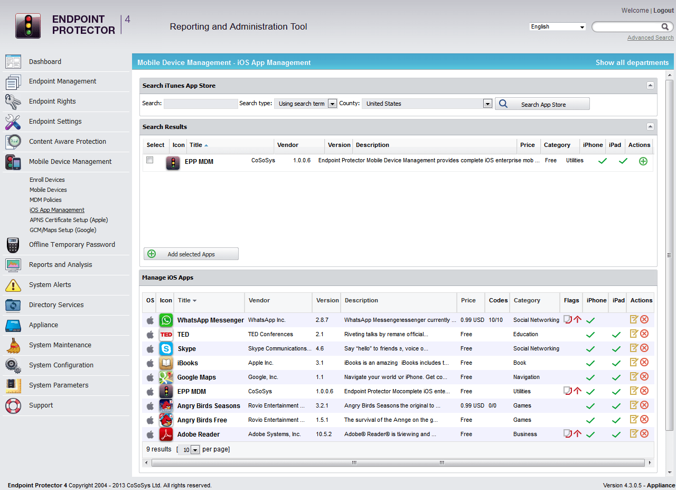676x490 pixels.
Task: Toggle iPhone availability checkmark for TED
Action: (590, 334)
